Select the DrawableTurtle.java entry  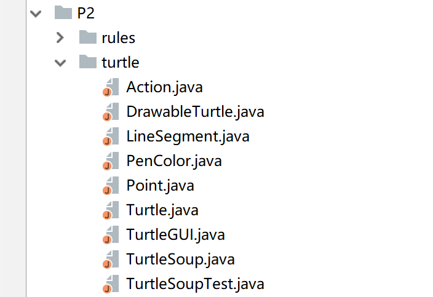pos(195,112)
